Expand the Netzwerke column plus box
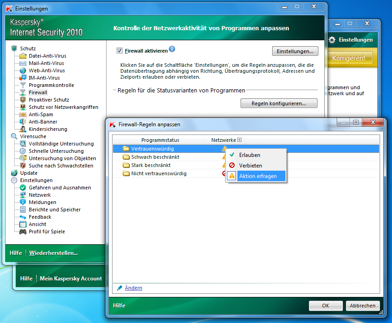Viewport: 392px width, 323px height. click(x=240, y=140)
